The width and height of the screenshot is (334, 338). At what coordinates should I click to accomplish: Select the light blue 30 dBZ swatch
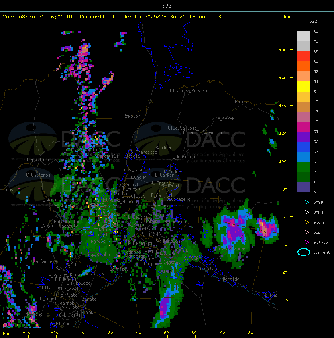[303, 157]
